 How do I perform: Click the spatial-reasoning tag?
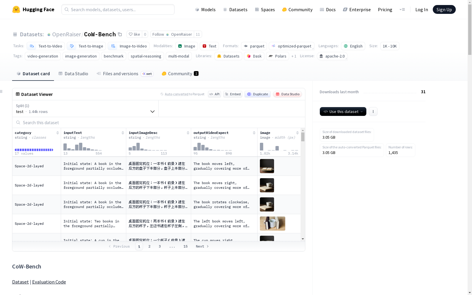coord(146,56)
